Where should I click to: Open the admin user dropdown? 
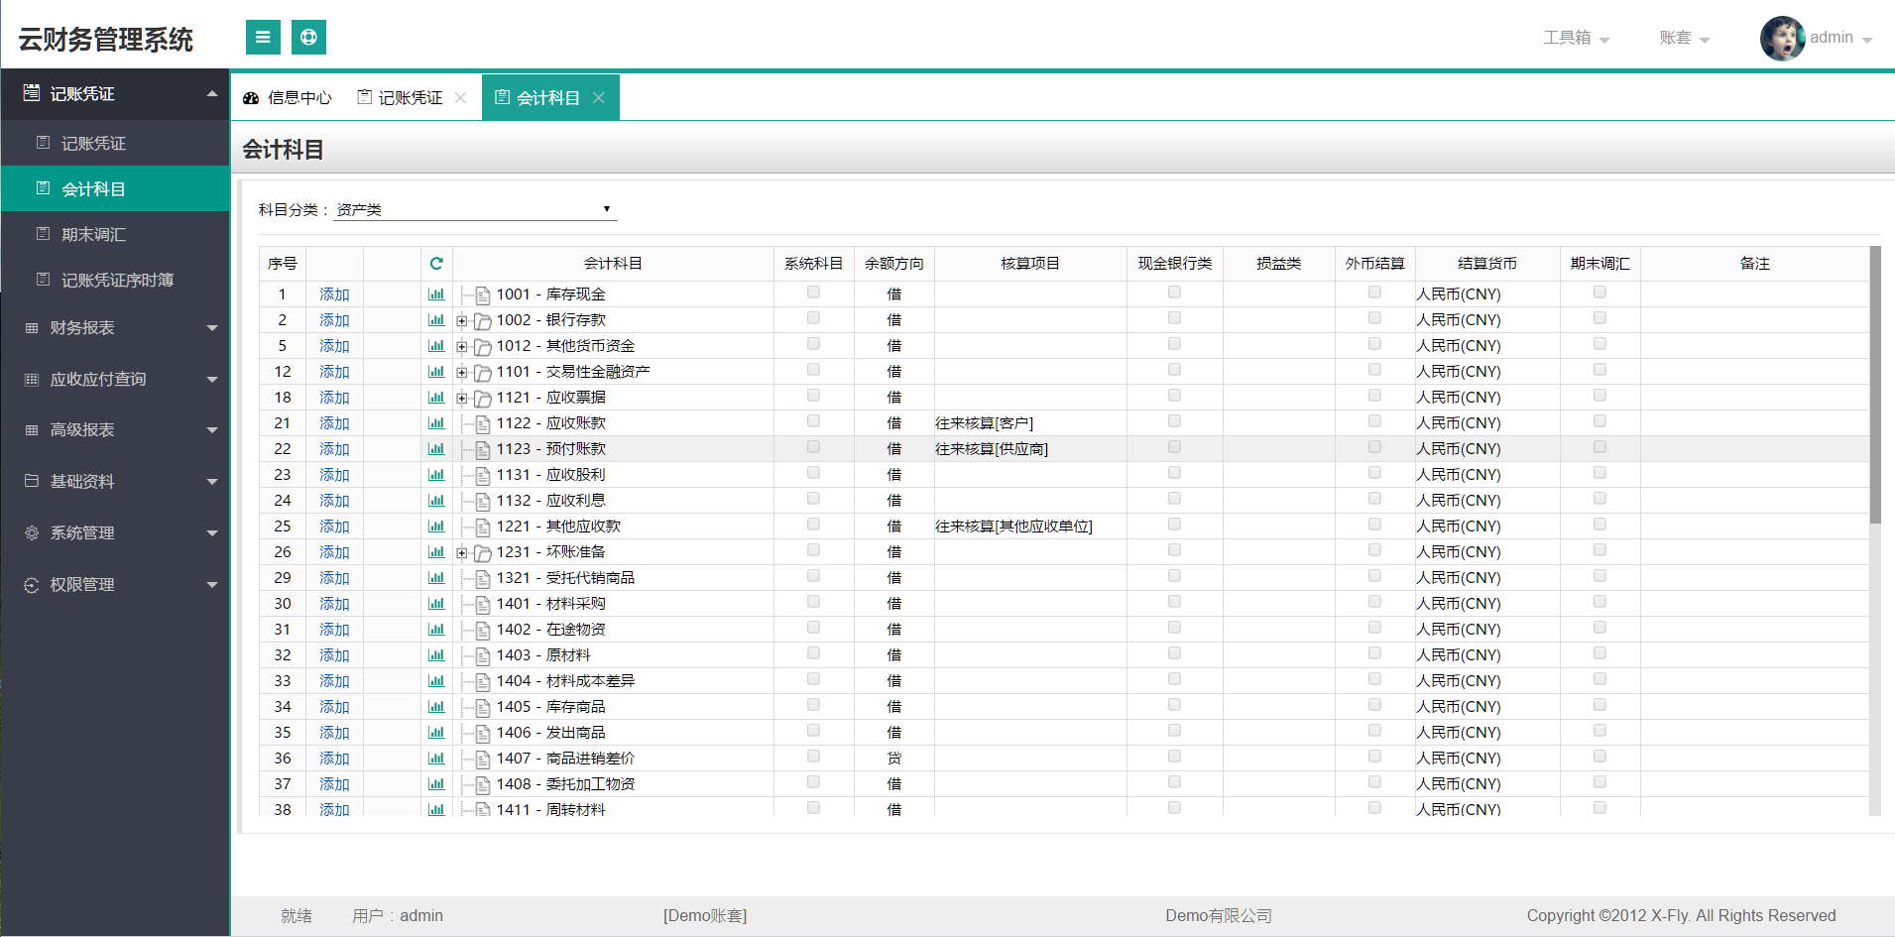(x=1840, y=38)
